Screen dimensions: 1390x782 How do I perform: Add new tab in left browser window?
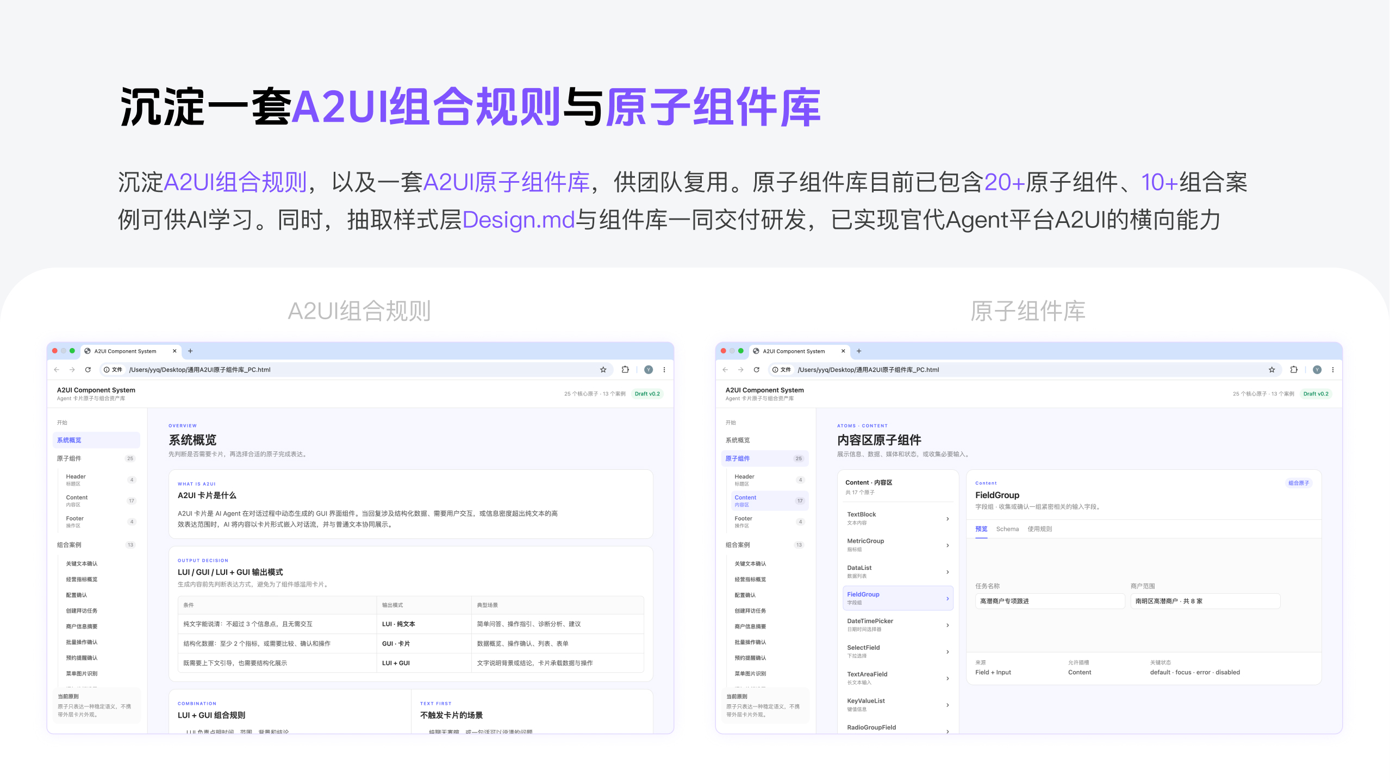tap(190, 351)
